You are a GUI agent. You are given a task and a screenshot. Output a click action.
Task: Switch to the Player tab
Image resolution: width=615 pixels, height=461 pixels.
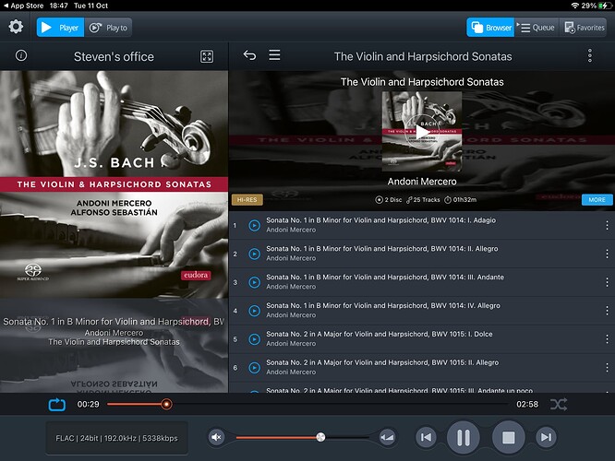[x=60, y=28]
